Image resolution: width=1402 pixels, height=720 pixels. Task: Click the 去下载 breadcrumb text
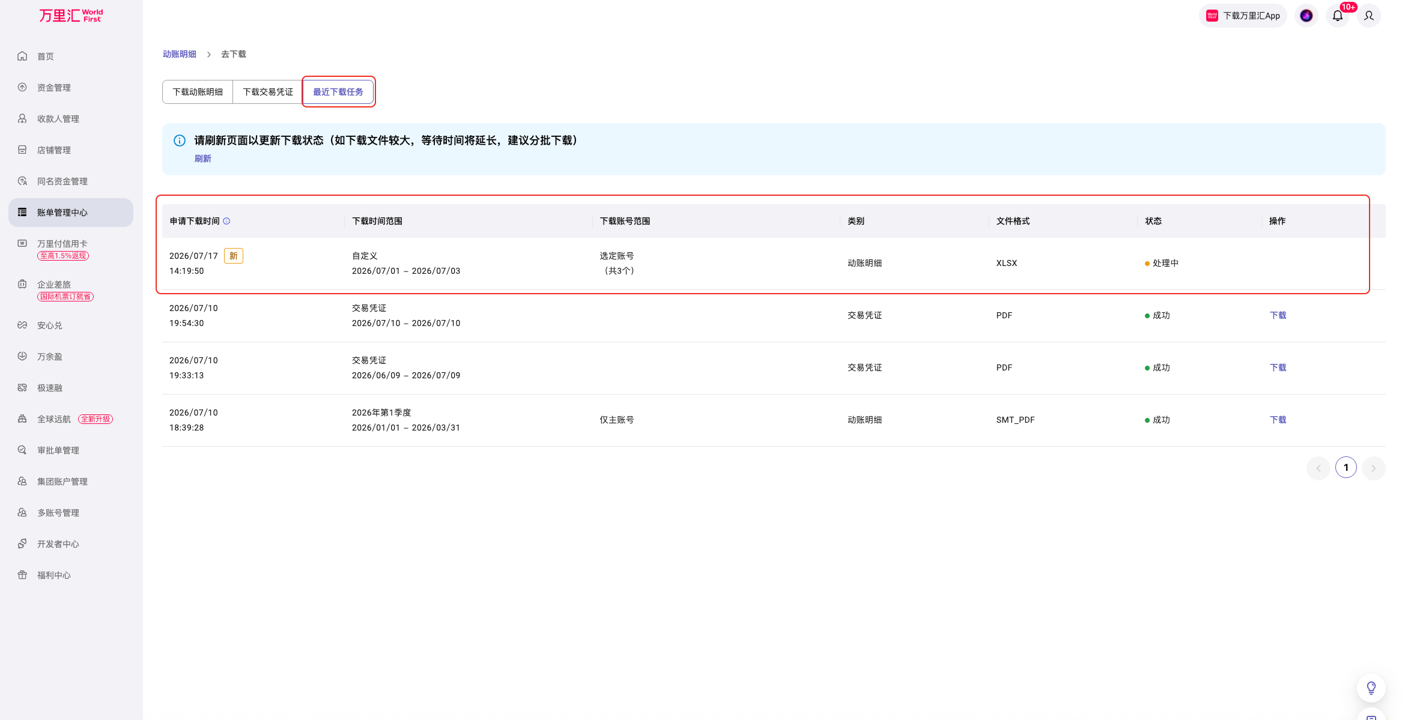pos(234,54)
